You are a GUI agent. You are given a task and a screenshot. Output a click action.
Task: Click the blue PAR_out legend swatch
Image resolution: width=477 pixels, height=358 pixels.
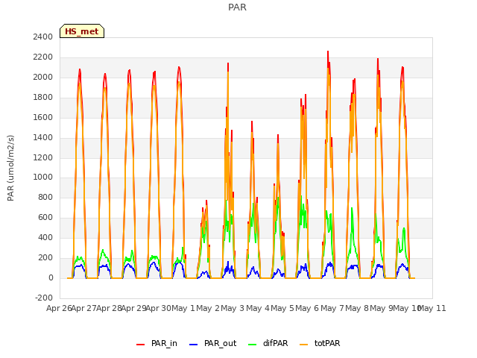194,345
